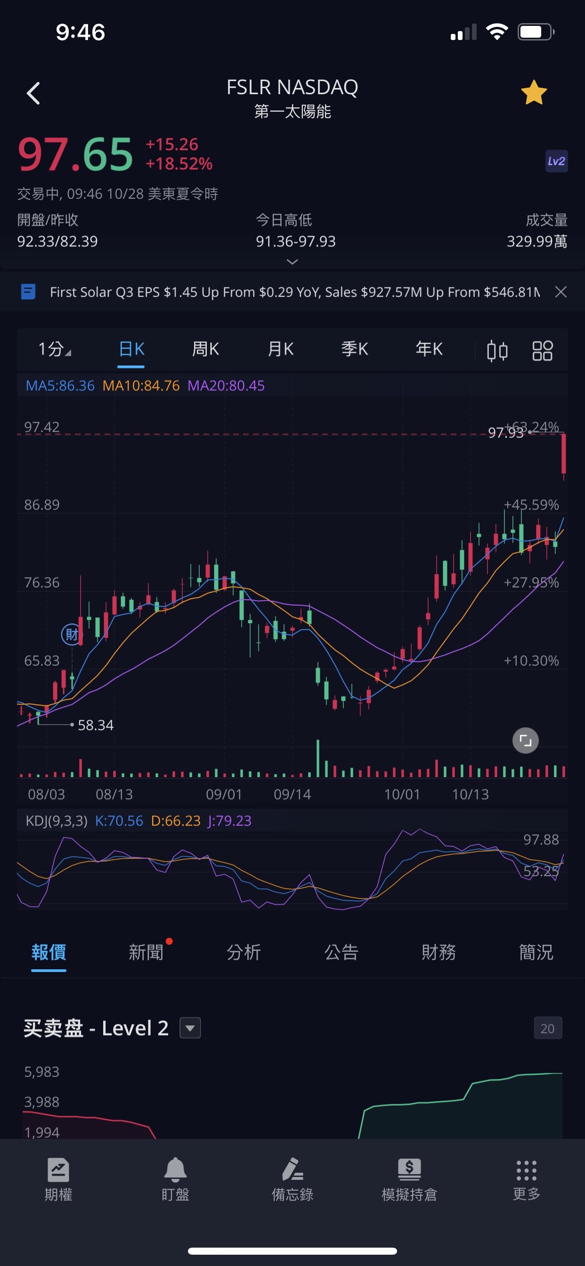Viewport: 585px width, 1266px height.
Task: Expand chart to fullscreen
Action: click(525, 740)
